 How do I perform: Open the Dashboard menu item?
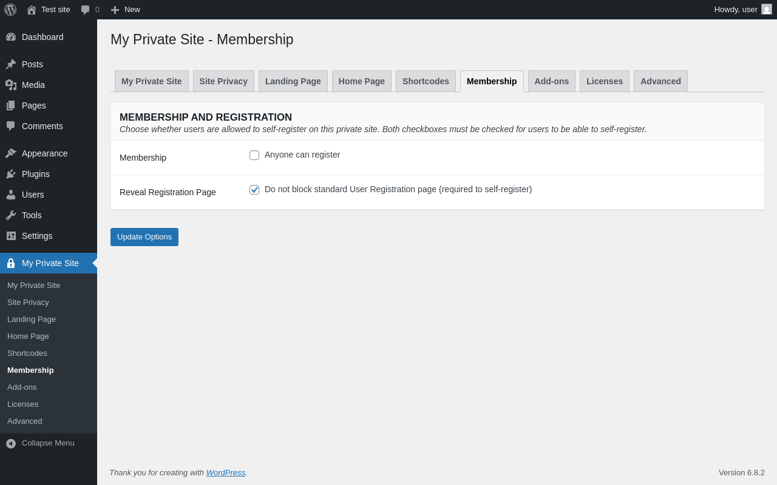49,37
